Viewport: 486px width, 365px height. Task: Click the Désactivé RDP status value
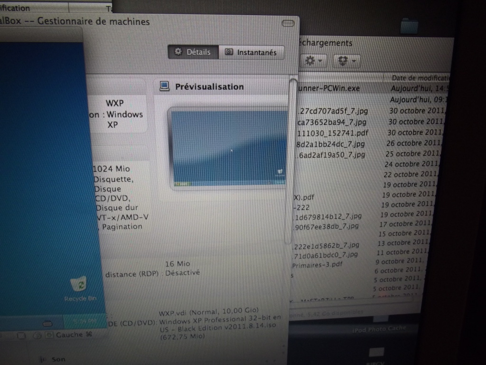click(x=183, y=273)
